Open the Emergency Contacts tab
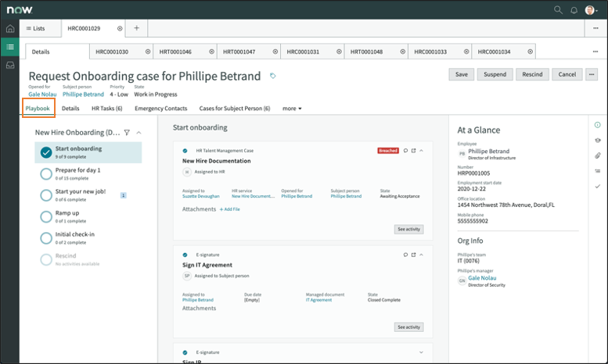608x364 pixels. [161, 109]
